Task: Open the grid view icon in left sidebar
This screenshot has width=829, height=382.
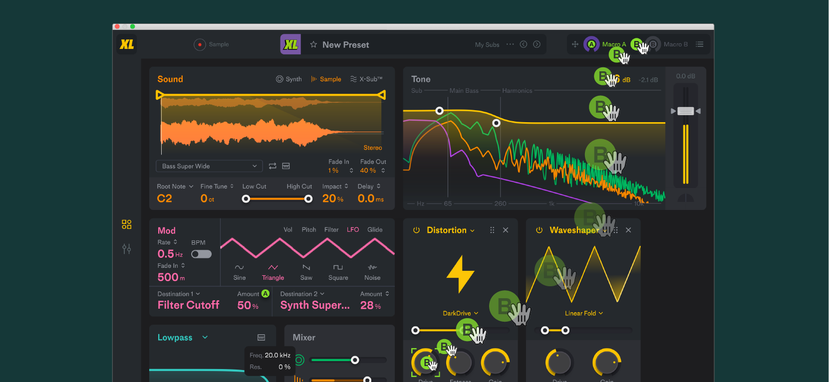Action: (127, 224)
